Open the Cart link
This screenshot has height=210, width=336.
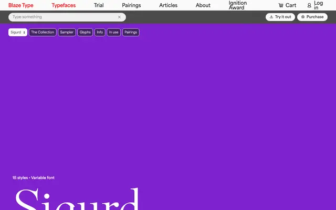(x=287, y=5)
